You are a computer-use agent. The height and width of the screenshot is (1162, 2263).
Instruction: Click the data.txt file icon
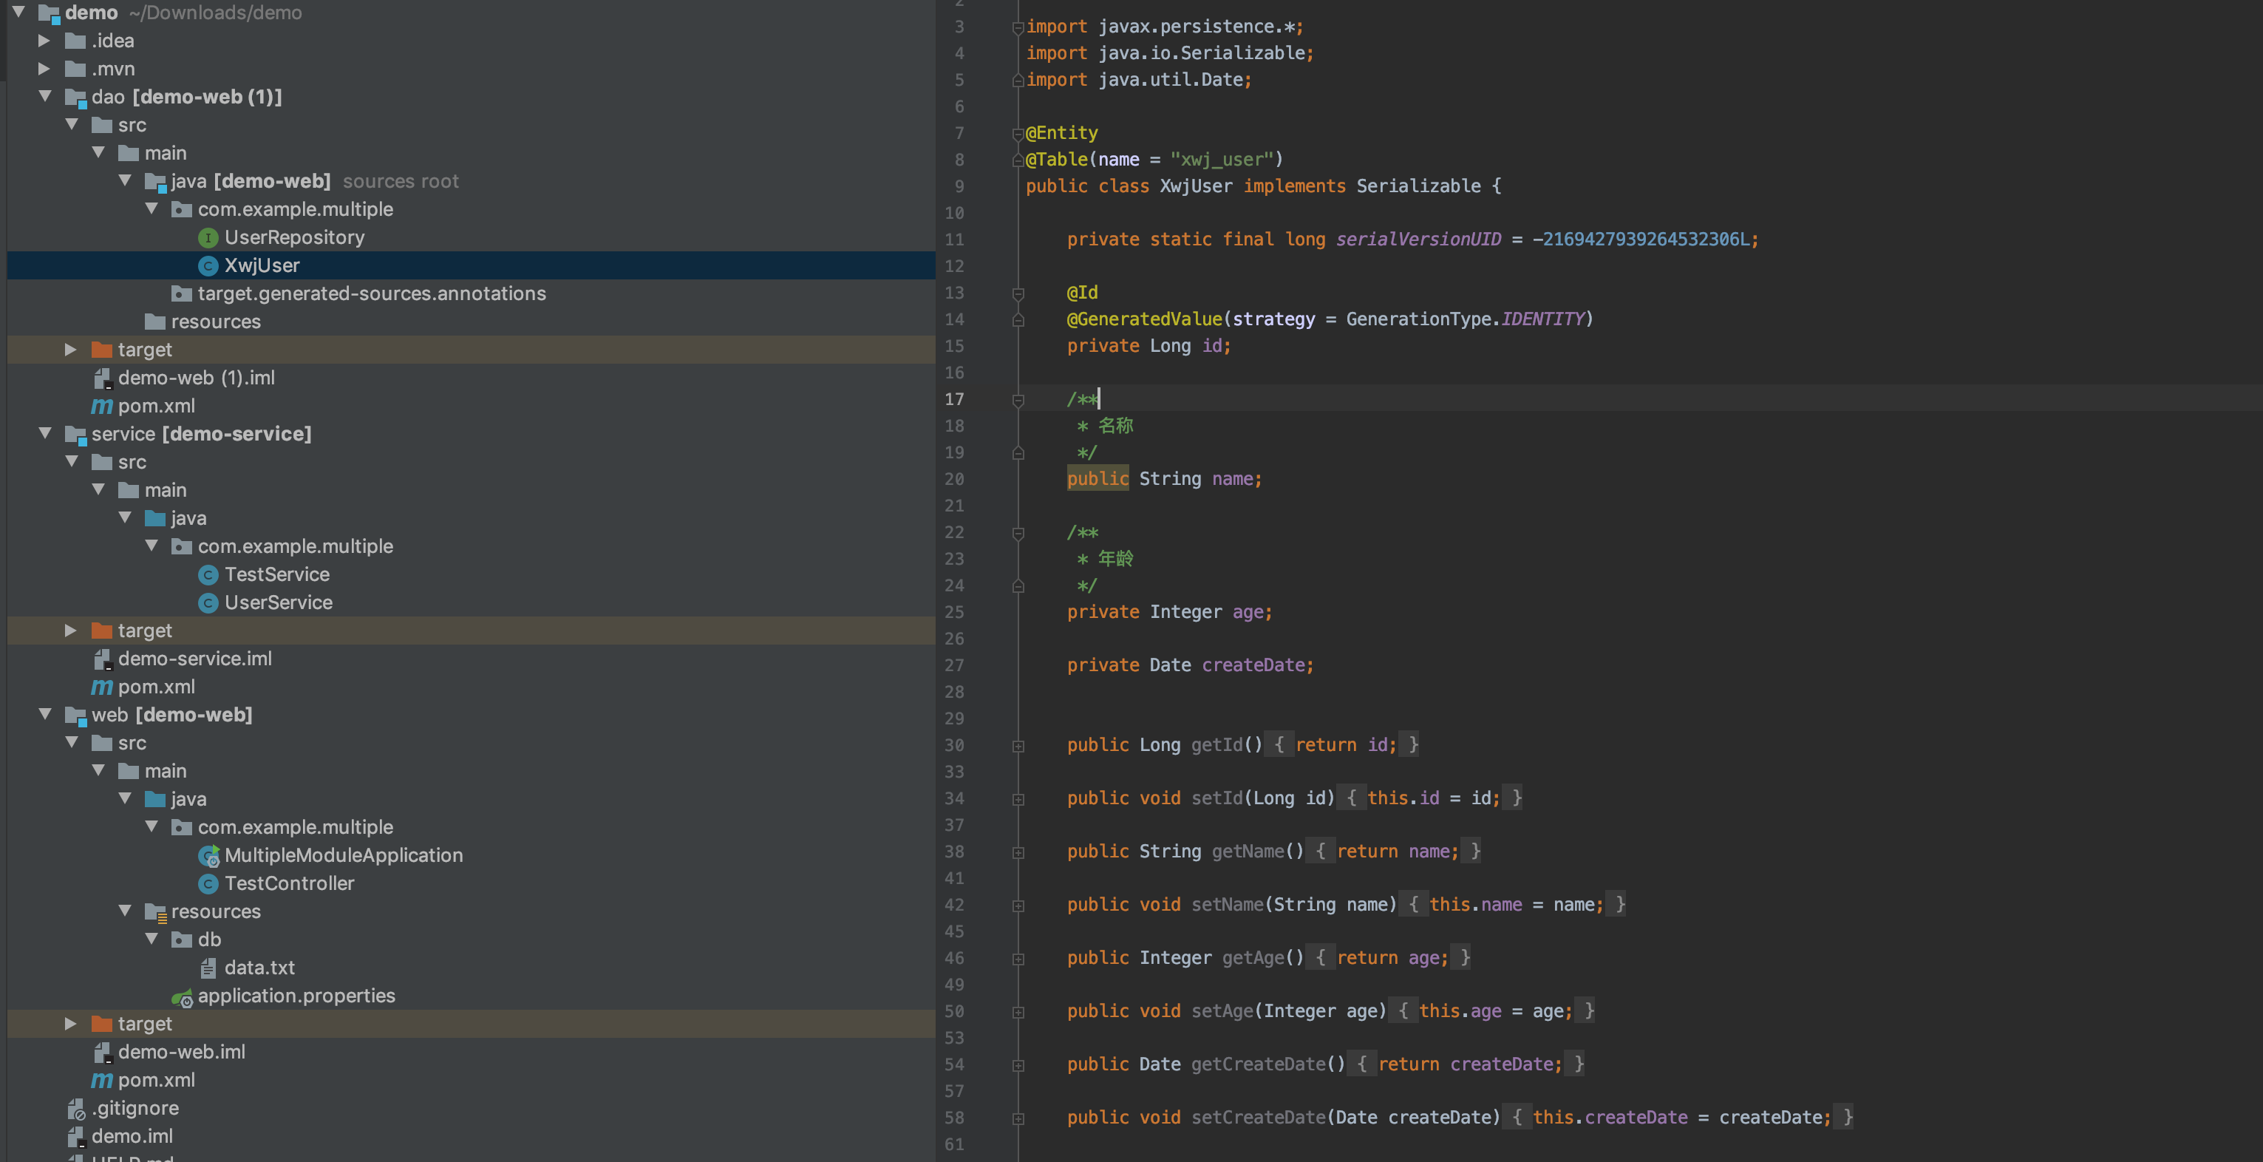(x=208, y=968)
